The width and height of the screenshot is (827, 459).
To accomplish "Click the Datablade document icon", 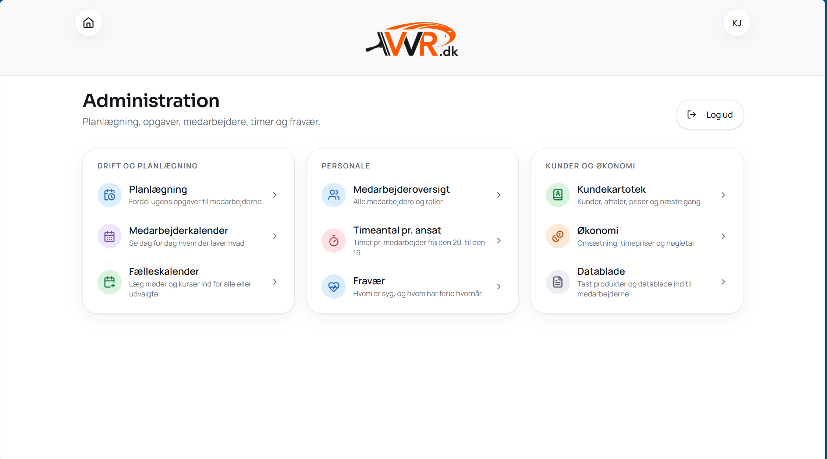I will [x=558, y=282].
